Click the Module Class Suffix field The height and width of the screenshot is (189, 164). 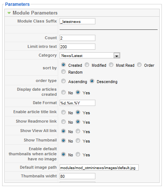[77, 21]
